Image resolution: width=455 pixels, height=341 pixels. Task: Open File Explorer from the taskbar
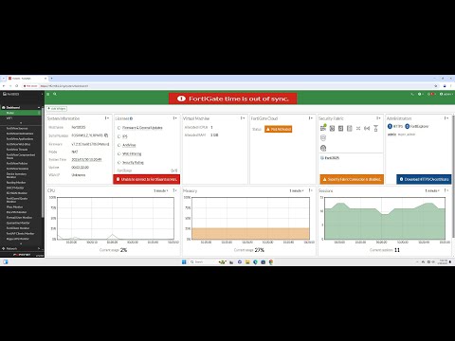click(x=247, y=262)
